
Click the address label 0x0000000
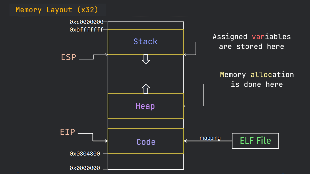click(85, 168)
